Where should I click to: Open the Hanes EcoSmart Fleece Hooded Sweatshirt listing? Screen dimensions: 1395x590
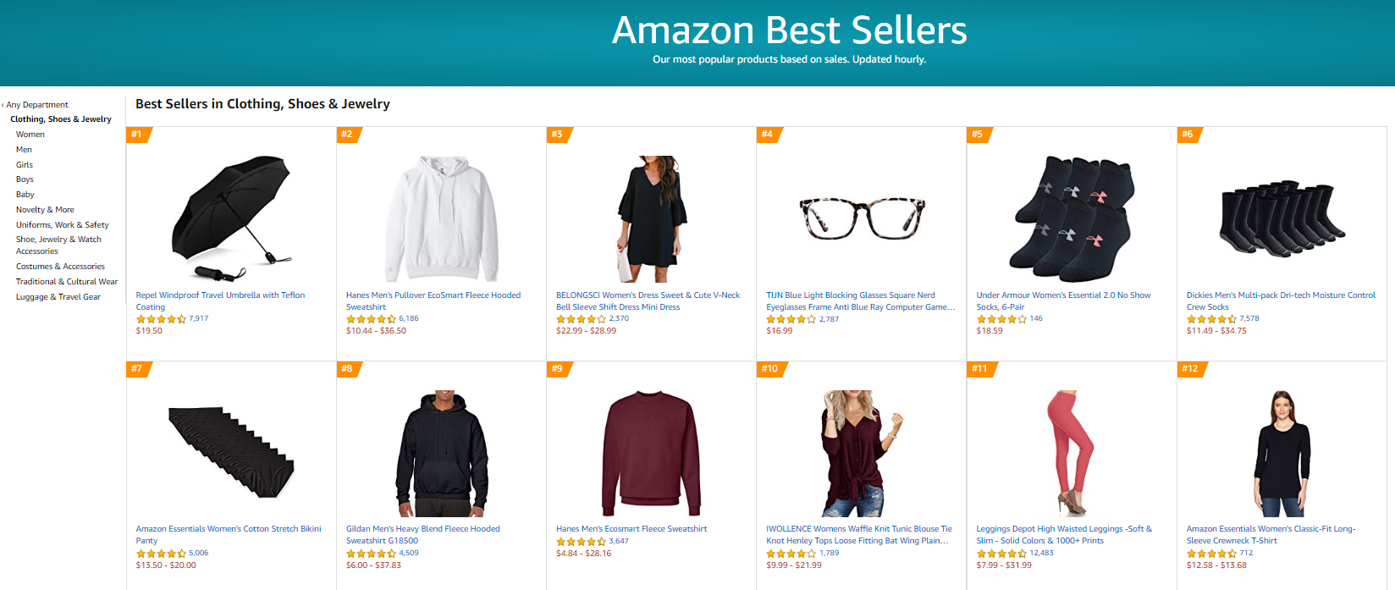click(x=433, y=301)
